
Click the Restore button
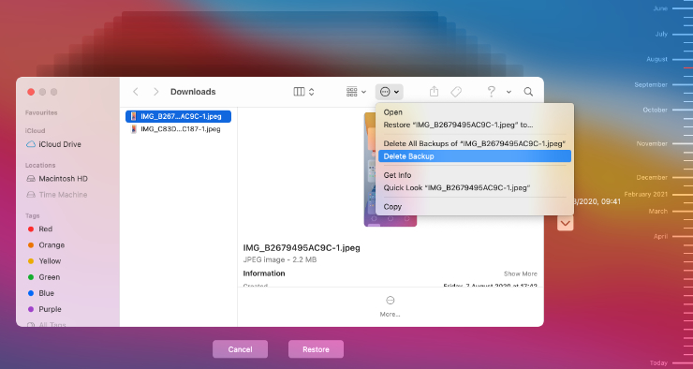click(316, 349)
